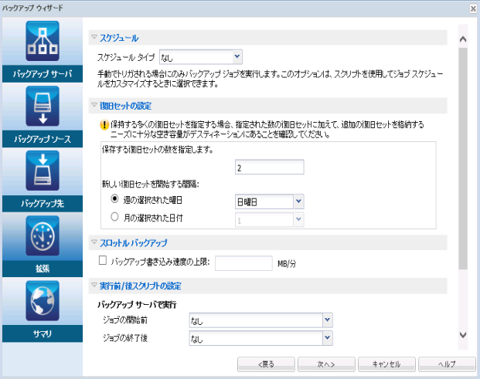Image resolution: width=480 pixels, height=379 pixels.
Task: Click the recovery set count field showing 2
Action: [270, 168]
